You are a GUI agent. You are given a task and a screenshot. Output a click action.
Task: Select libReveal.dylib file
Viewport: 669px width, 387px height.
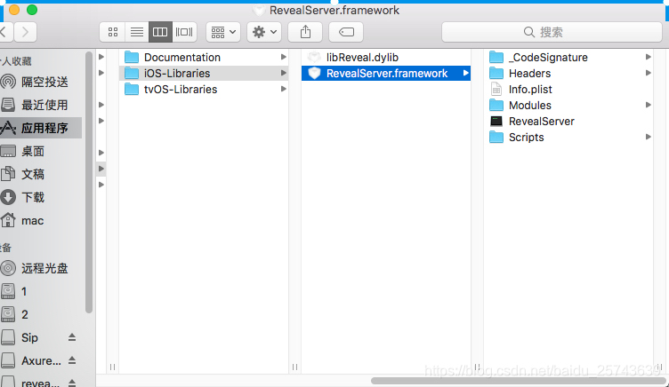tap(386, 57)
